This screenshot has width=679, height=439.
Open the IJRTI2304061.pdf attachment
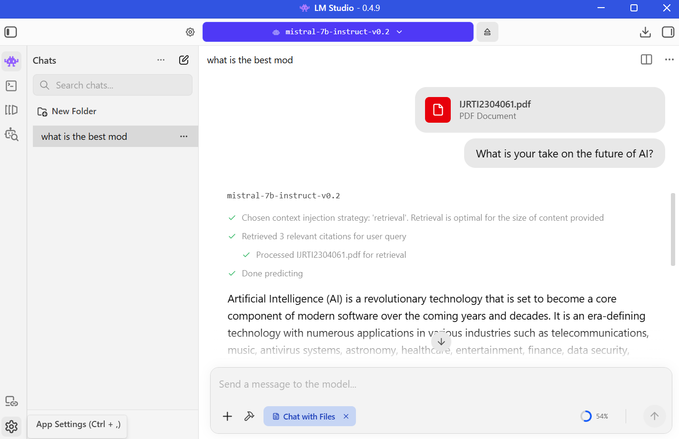pos(540,110)
